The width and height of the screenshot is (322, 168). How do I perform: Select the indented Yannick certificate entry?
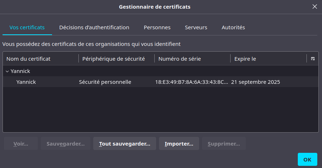[26, 82]
